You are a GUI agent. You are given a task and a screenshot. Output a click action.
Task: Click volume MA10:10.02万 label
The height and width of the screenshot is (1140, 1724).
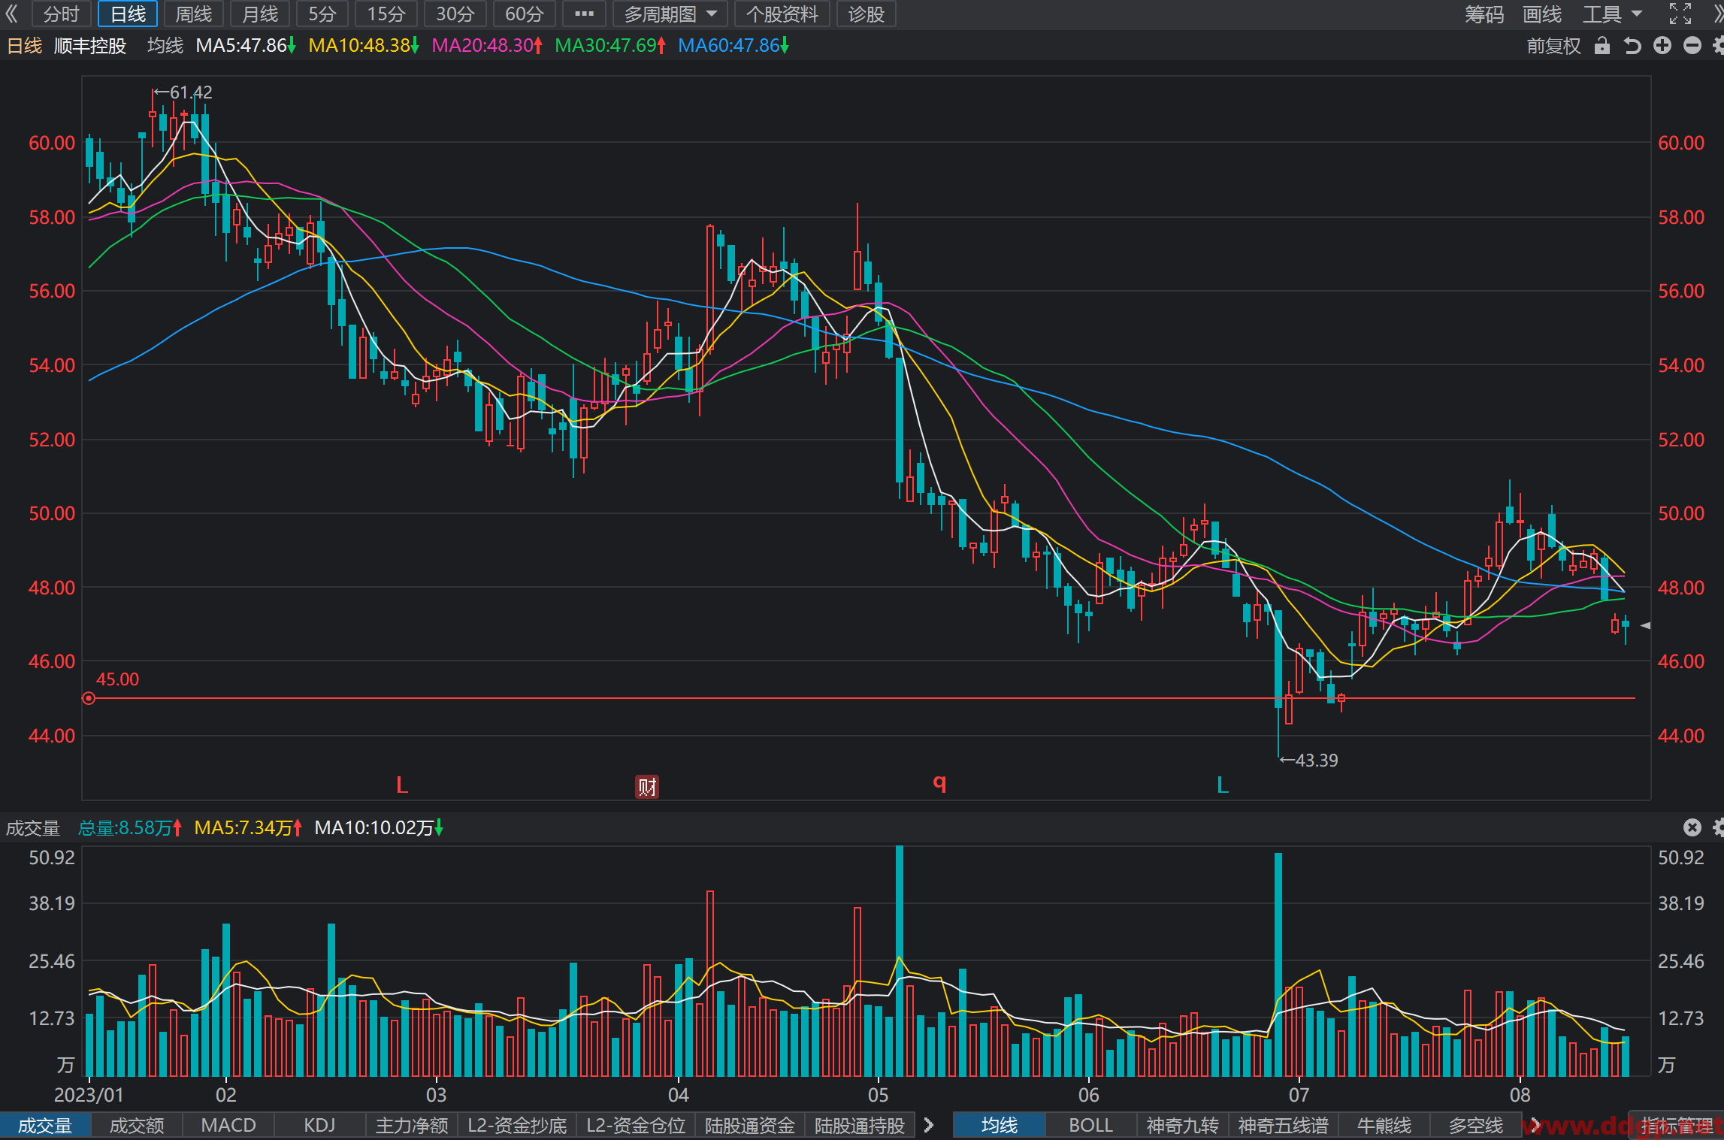click(379, 828)
